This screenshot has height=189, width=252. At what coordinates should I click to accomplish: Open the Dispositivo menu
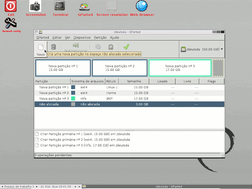click(x=82, y=37)
